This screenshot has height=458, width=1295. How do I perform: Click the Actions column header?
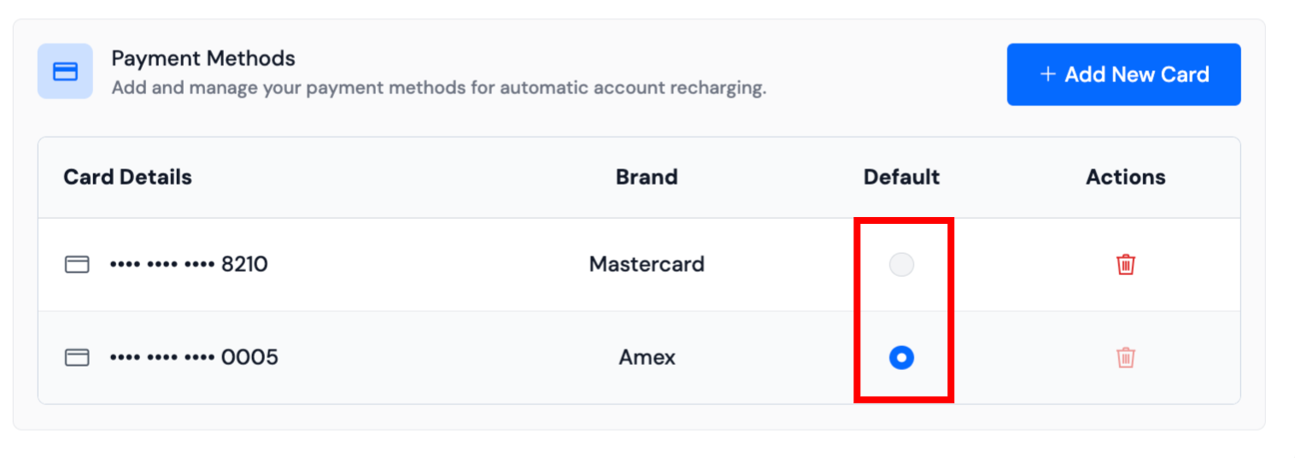click(x=1125, y=177)
